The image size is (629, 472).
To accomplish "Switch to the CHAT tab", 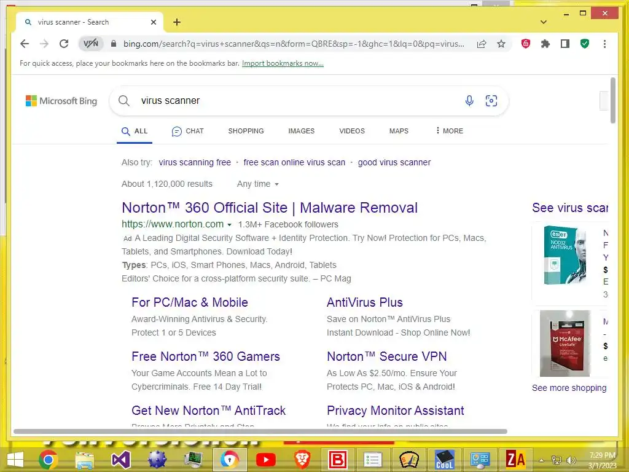I will point(188,132).
